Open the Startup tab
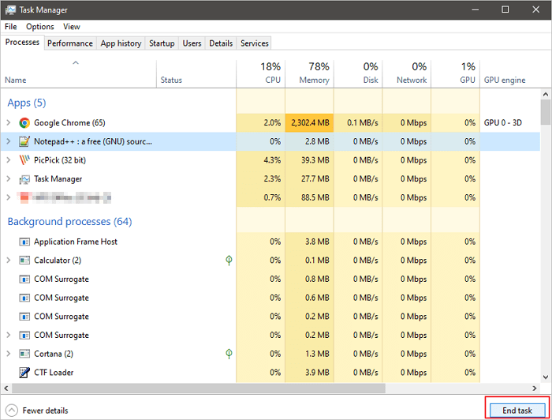 (162, 43)
